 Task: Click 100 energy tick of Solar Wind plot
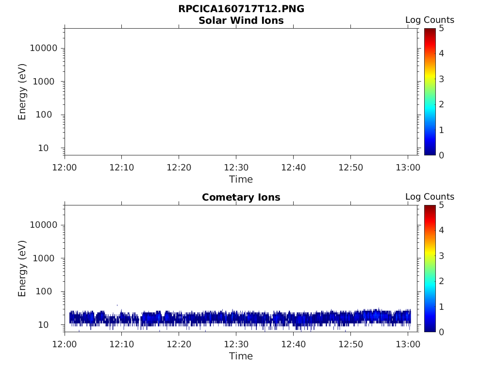[44, 115]
